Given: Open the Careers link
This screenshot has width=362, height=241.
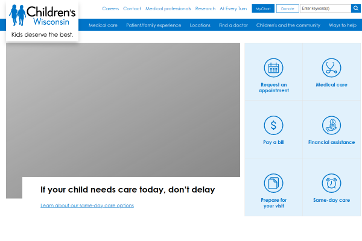Looking at the screenshot, I should coord(110,8).
